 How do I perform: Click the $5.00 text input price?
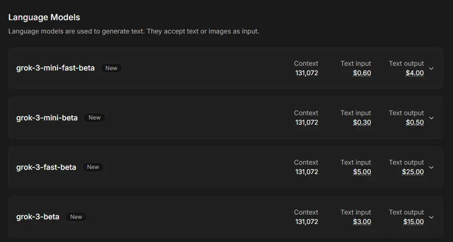pos(362,172)
